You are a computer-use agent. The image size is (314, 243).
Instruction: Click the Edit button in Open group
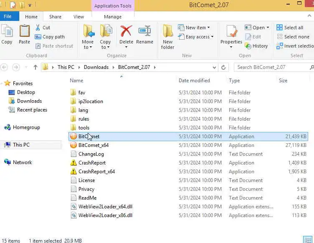253,37
